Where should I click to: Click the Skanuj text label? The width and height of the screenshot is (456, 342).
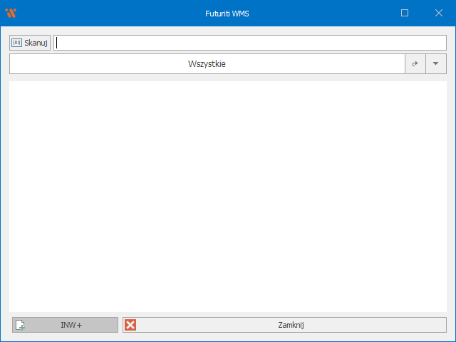[x=36, y=43]
